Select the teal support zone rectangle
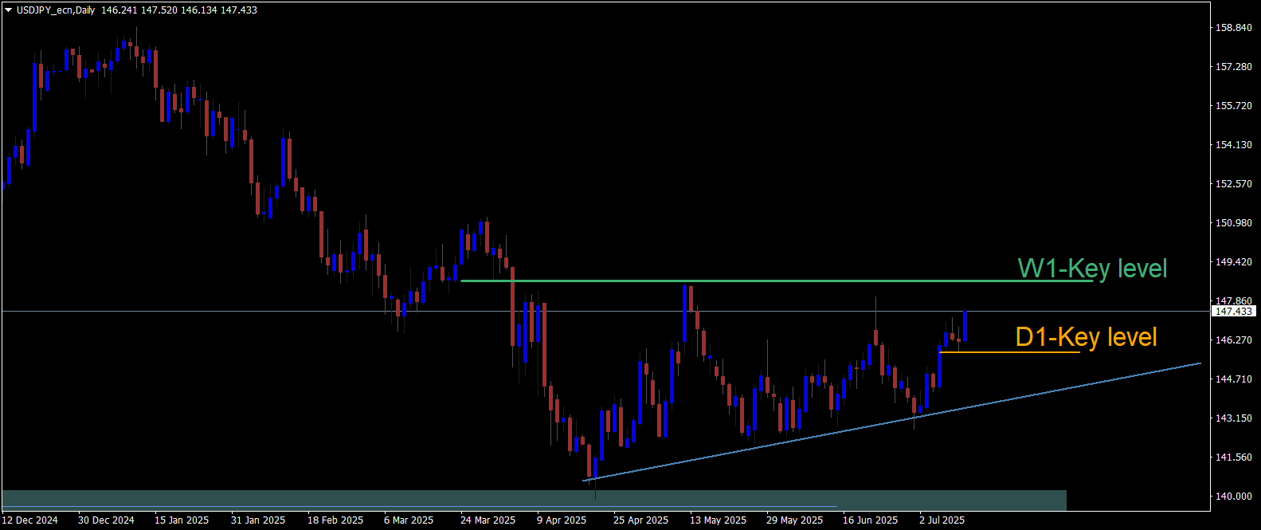Image resolution: width=1261 pixels, height=530 pixels. (534, 500)
